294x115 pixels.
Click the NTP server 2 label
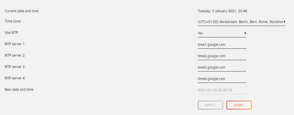(x=15, y=55)
